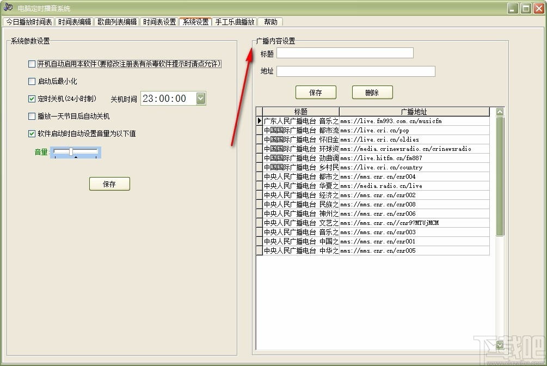Open the 关机时间 dropdown arrow
Screen dimensions: 547x366
point(201,99)
